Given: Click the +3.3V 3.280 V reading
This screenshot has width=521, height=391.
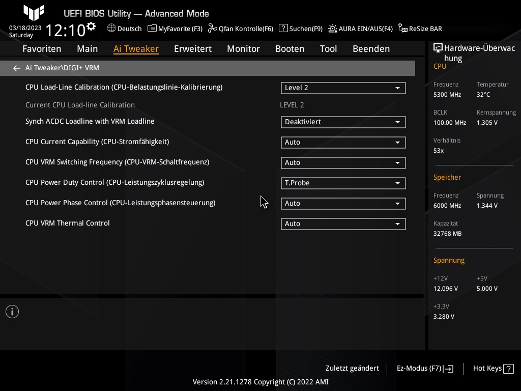Looking at the screenshot, I should point(444,317).
